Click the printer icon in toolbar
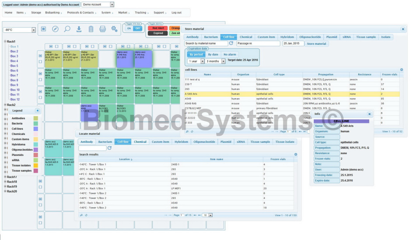420x240 pixels. coord(102,29)
